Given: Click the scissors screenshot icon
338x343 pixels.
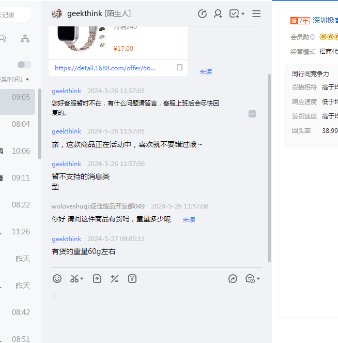Looking at the screenshot, I should tap(74, 279).
